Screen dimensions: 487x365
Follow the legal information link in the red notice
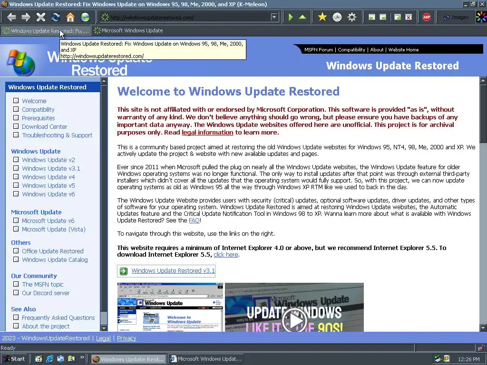[207, 132]
